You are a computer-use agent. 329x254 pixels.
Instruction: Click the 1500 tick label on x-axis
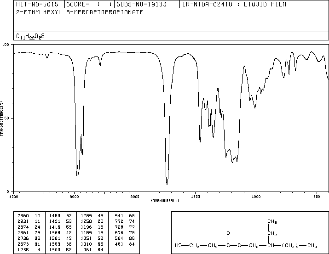click(x=196, y=197)
